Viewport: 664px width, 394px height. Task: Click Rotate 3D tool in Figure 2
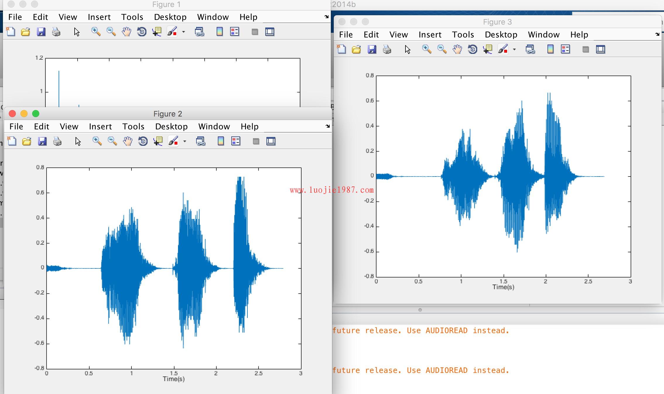point(143,141)
